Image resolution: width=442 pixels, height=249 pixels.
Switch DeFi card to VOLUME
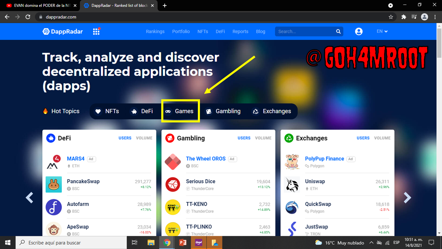click(144, 138)
